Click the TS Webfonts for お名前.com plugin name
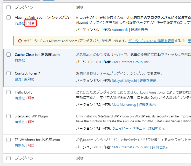This screenshot has width=191, height=166. click(x=37, y=140)
